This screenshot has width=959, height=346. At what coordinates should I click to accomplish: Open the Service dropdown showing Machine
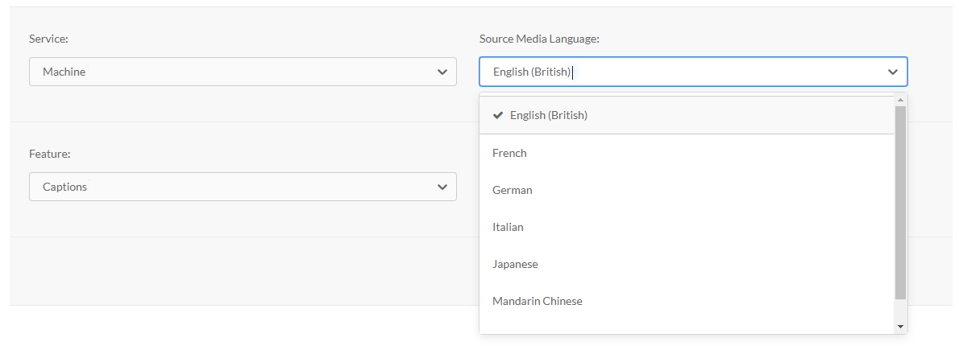click(242, 72)
